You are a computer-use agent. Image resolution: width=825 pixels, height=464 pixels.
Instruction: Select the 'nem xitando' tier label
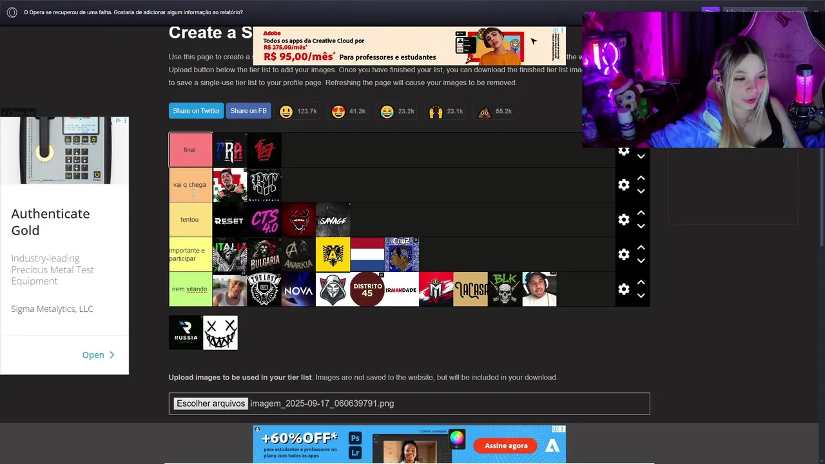190,289
